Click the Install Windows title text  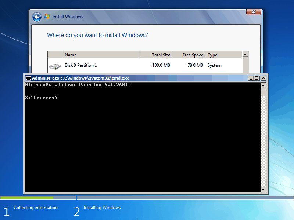68,16
